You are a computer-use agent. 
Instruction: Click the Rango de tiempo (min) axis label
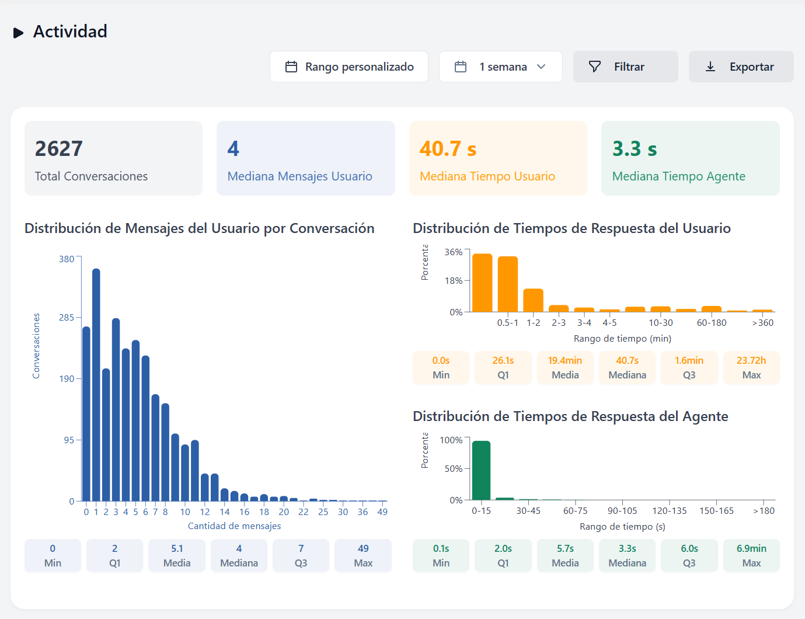(x=622, y=339)
